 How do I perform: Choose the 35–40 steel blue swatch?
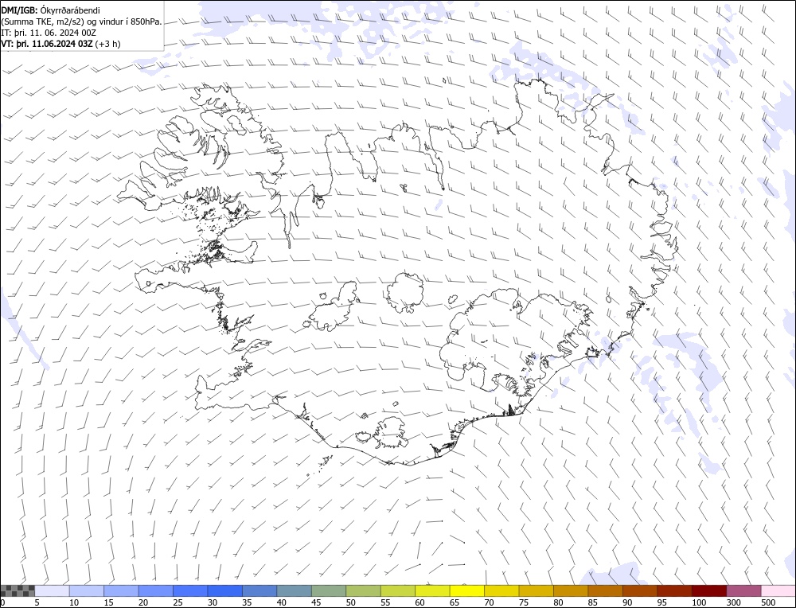point(259,590)
